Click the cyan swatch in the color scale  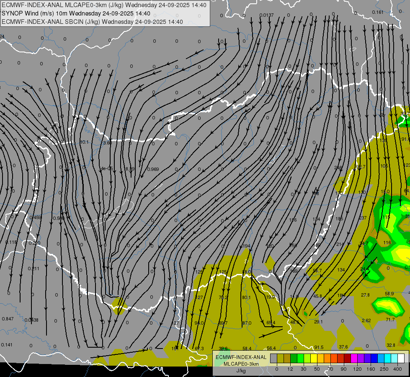[x=388, y=359]
